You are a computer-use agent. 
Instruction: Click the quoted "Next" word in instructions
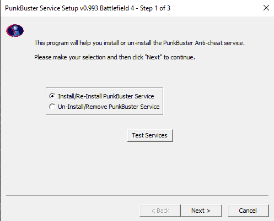153,57
